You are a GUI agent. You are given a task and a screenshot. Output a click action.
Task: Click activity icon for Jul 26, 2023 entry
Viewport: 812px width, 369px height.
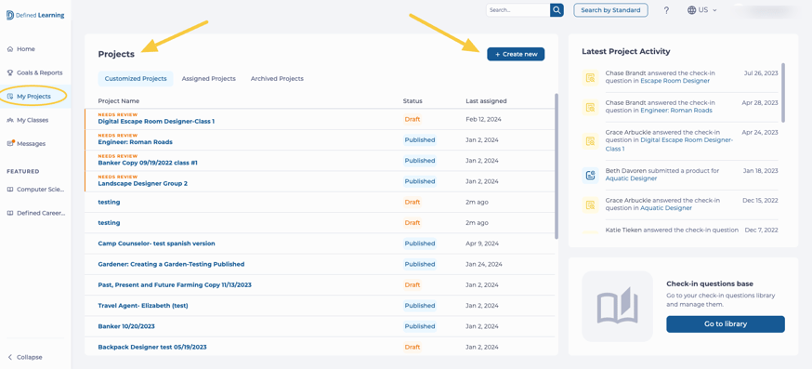point(590,78)
